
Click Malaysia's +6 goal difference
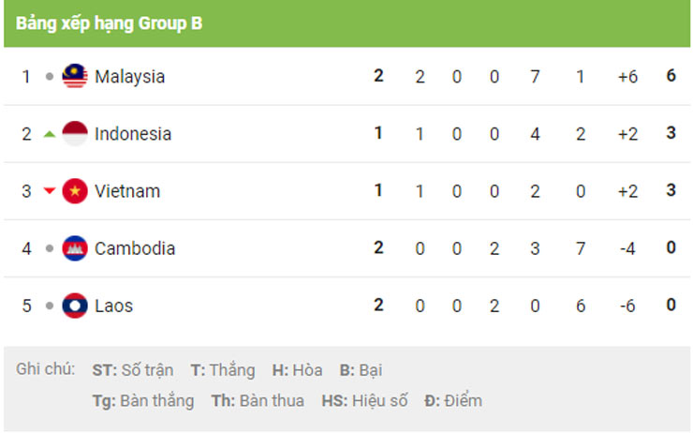627,77
